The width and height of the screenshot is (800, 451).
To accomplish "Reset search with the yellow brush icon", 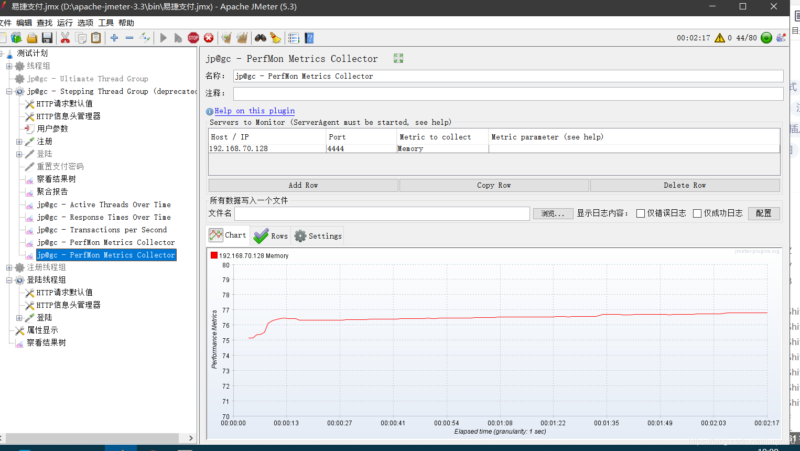I will tap(275, 38).
